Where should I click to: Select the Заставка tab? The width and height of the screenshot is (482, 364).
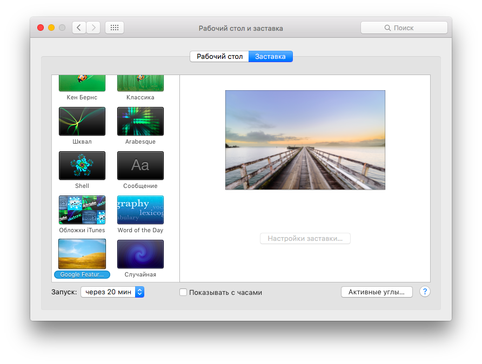[270, 57]
